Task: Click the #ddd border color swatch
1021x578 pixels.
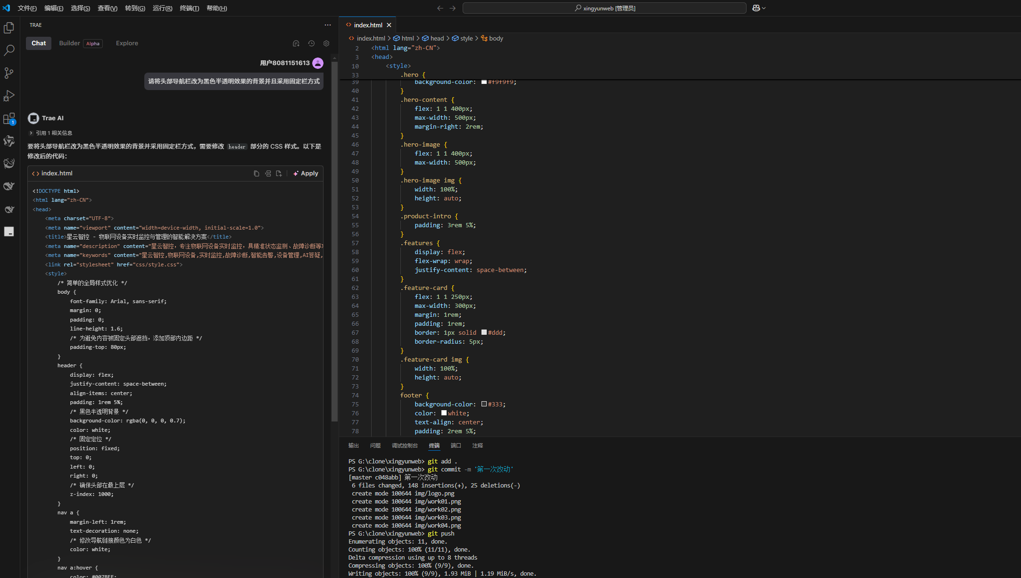Action: point(484,332)
